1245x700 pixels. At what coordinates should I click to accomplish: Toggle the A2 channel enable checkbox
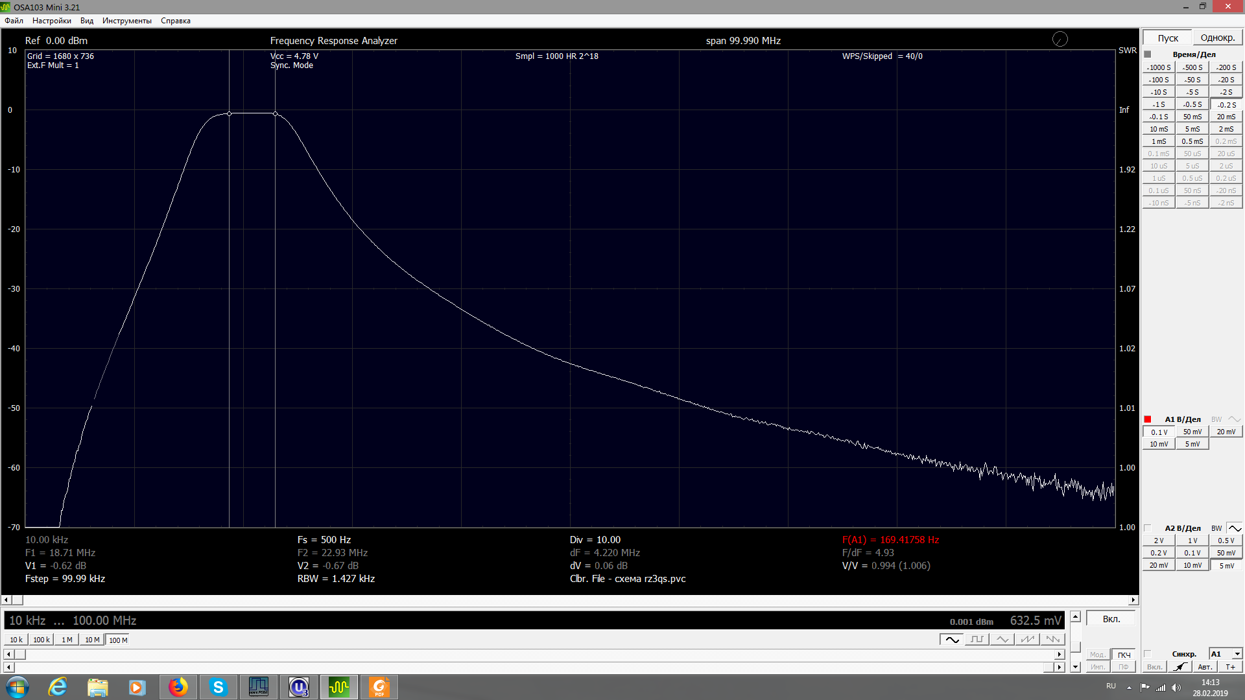point(1148,528)
